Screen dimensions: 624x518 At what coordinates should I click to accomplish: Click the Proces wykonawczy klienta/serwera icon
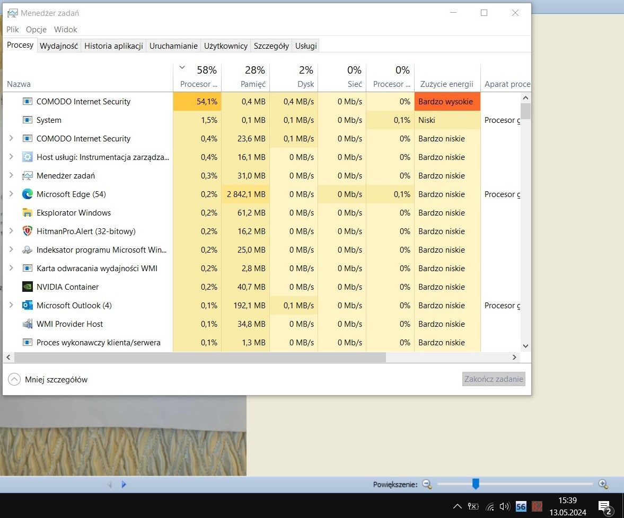(28, 342)
